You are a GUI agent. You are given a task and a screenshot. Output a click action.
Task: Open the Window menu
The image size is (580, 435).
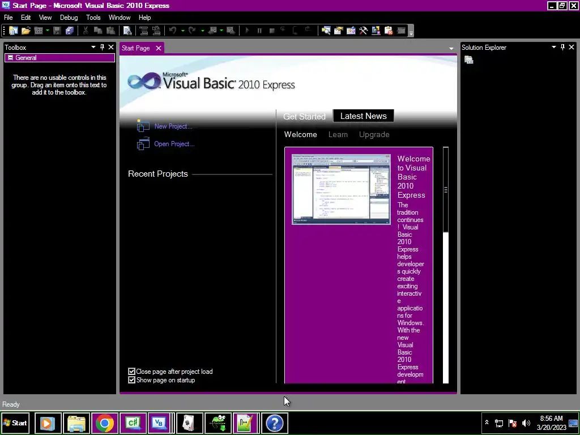(x=120, y=18)
